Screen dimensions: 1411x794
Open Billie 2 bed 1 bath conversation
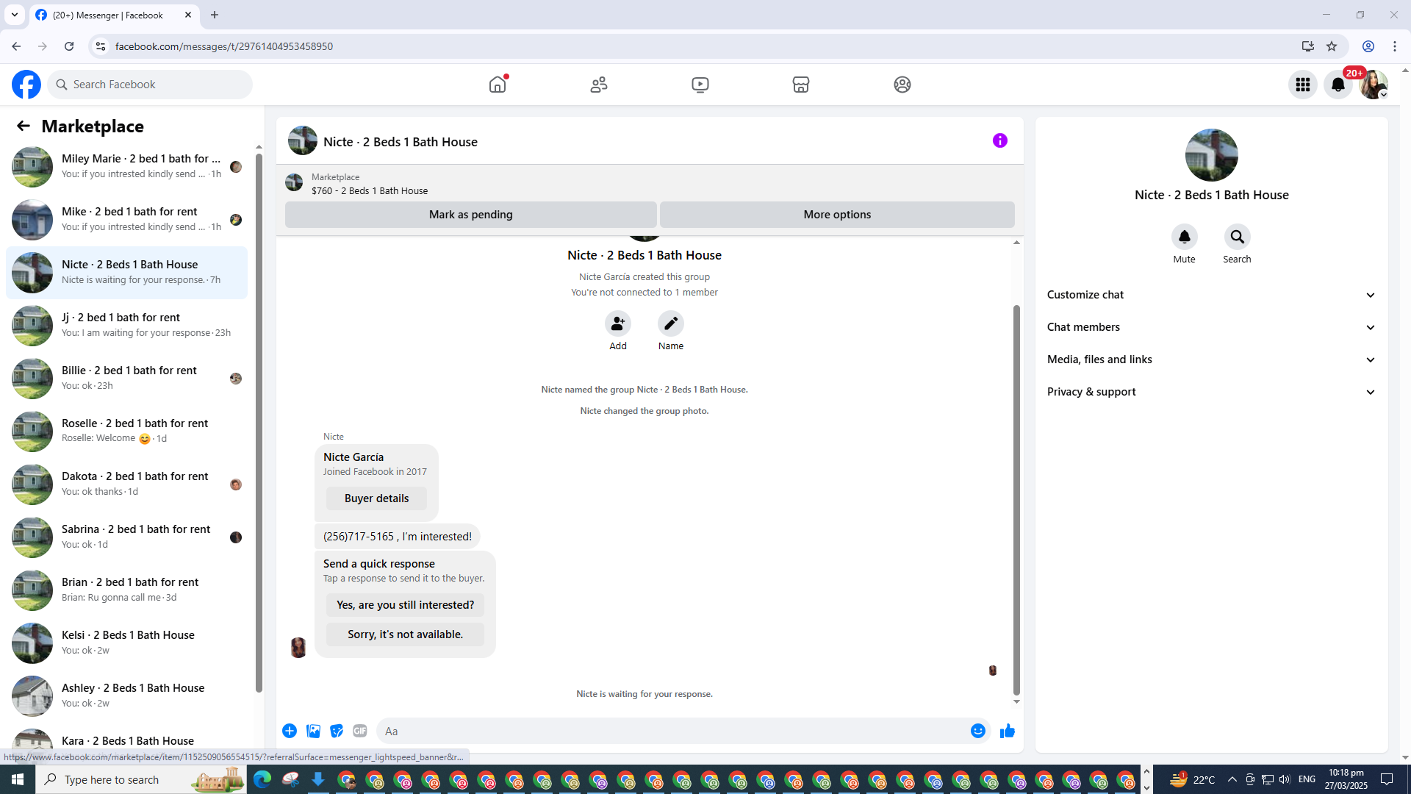pos(127,379)
